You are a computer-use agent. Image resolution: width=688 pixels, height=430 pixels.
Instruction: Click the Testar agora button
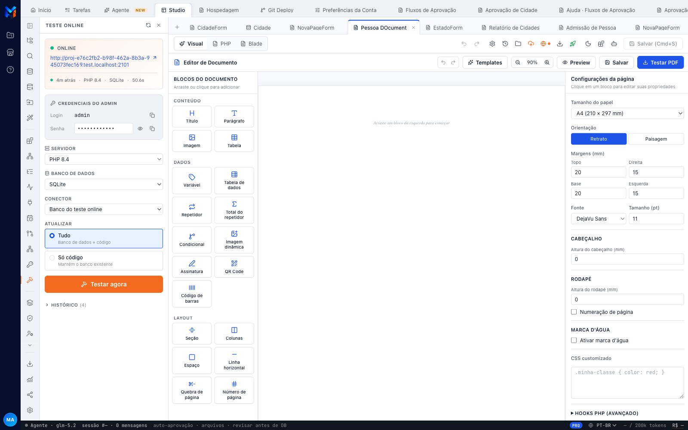coord(104,284)
